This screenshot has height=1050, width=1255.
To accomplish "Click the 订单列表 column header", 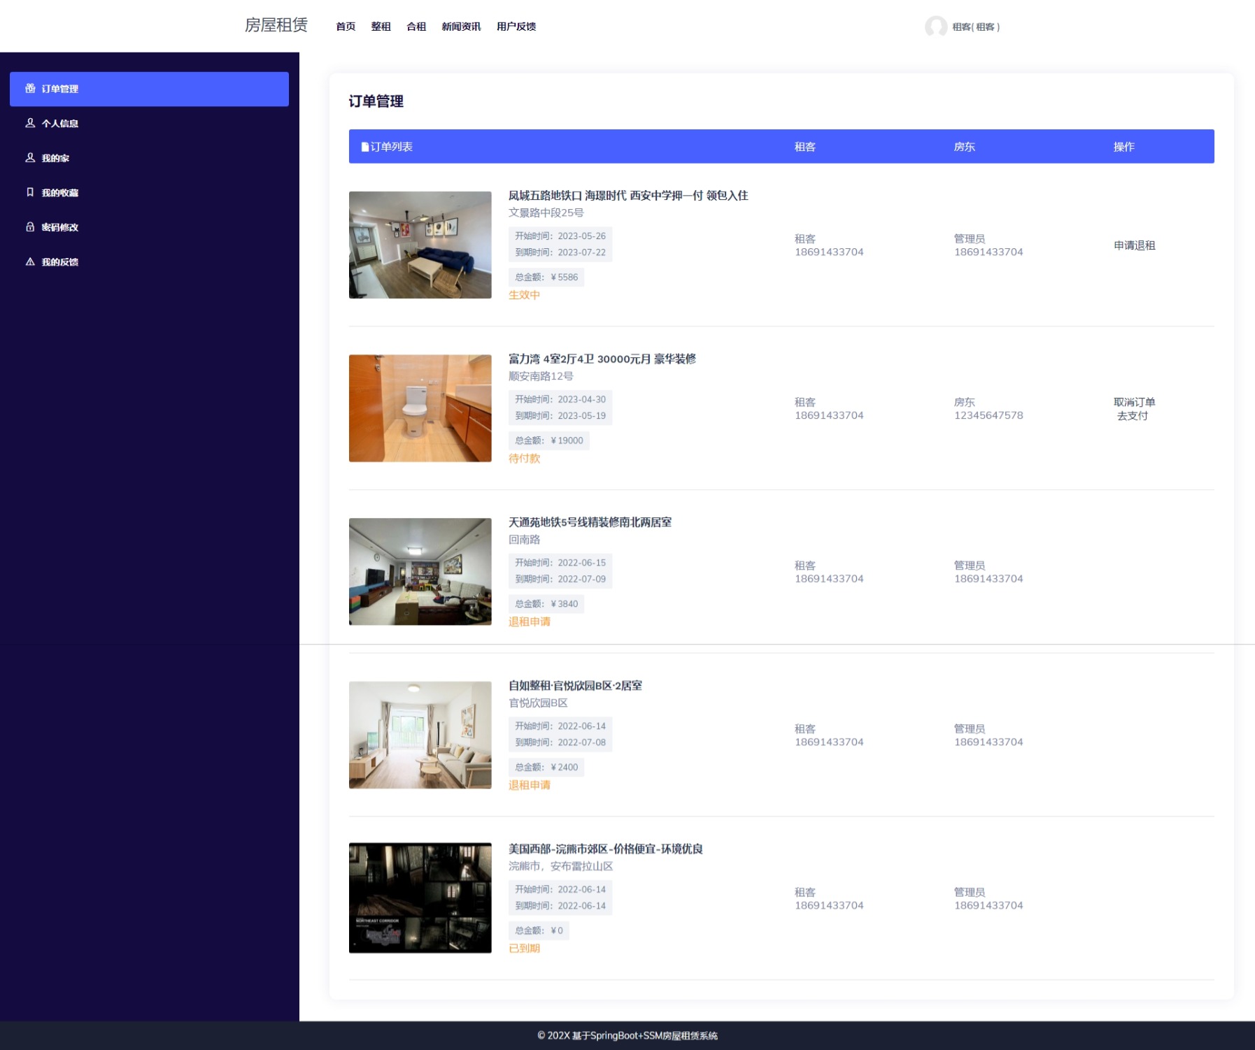I will pyautogui.click(x=387, y=147).
